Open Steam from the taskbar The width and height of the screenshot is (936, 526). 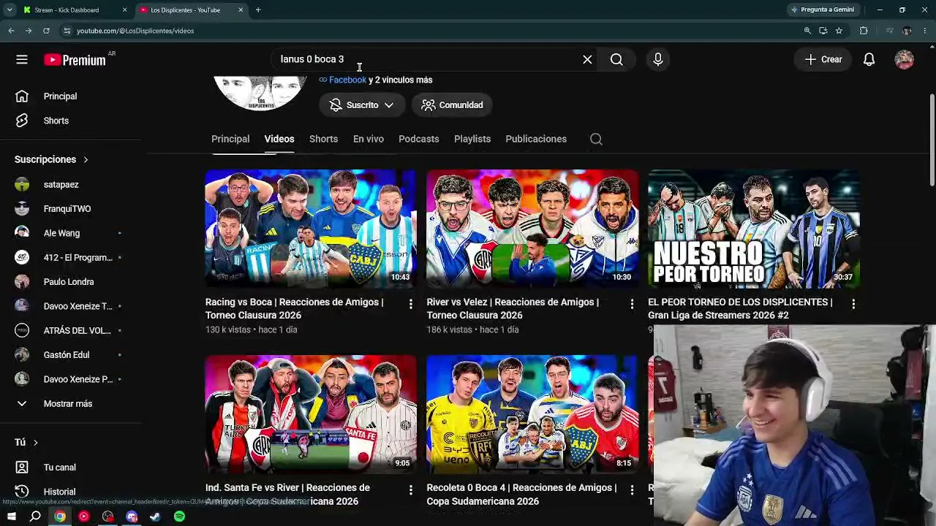point(155,517)
